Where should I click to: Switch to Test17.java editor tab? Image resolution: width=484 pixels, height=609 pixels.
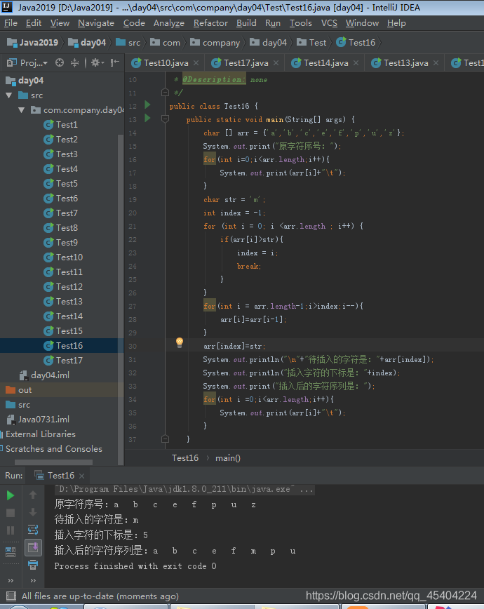click(246, 63)
